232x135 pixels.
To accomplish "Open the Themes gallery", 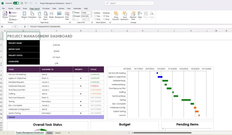I will tap(5, 15).
